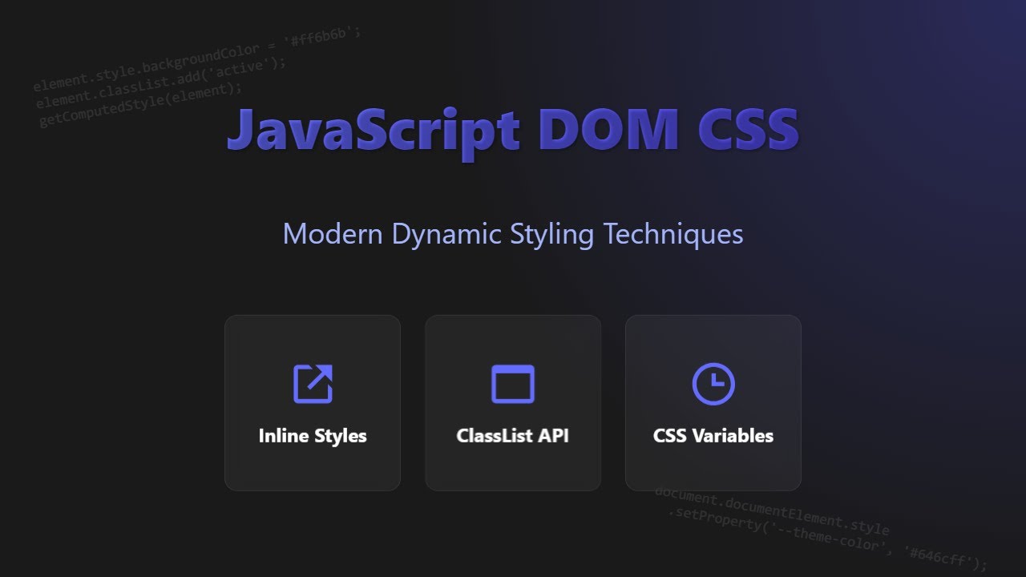
Task: Open the Inline Styles card
Action: pyautogui.click(x=313, y=402)
